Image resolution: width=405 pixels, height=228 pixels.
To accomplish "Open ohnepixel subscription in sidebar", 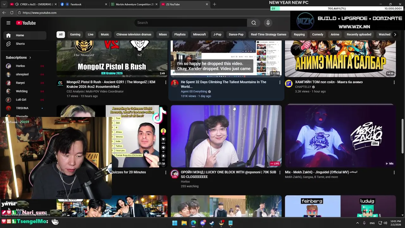I will click(x=25, y=74).
